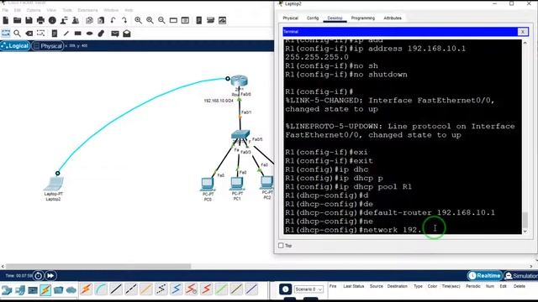Click the Copy icon in toolbar

click(x=89, y=20)
